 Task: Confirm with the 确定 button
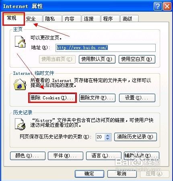tap(89, 174)
